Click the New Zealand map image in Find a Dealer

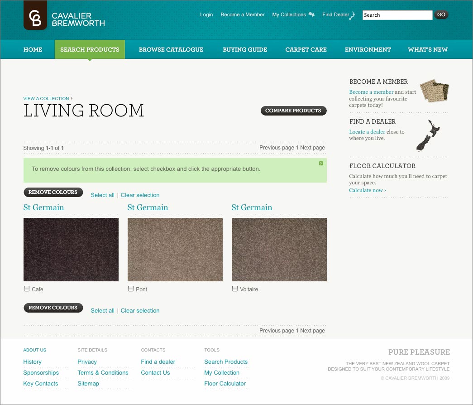tap(428, 135)
